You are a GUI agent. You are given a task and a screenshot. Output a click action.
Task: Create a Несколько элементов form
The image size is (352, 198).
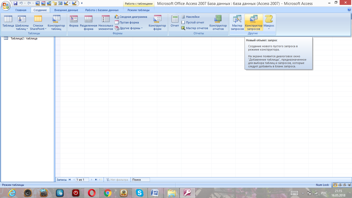106,22
